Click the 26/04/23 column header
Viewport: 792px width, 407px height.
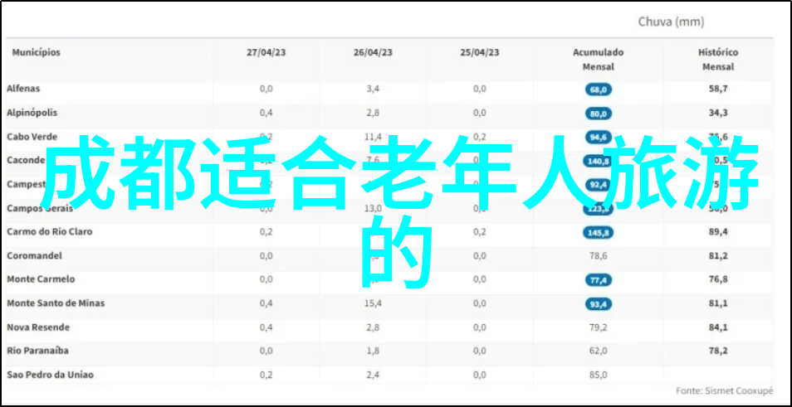tap(374, 52)
